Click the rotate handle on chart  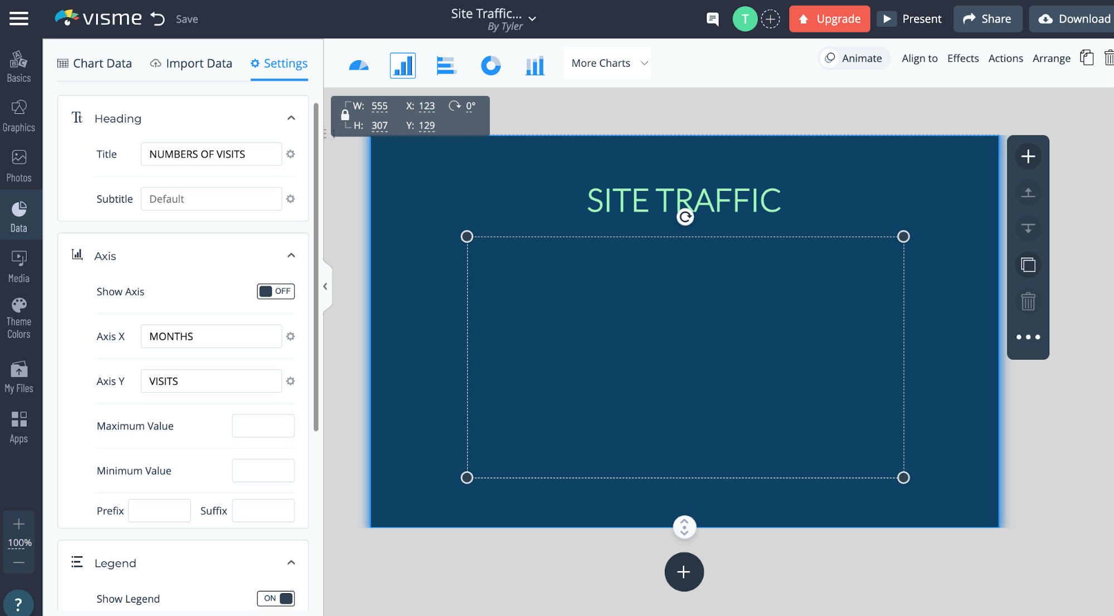click(x=685, y=217)
